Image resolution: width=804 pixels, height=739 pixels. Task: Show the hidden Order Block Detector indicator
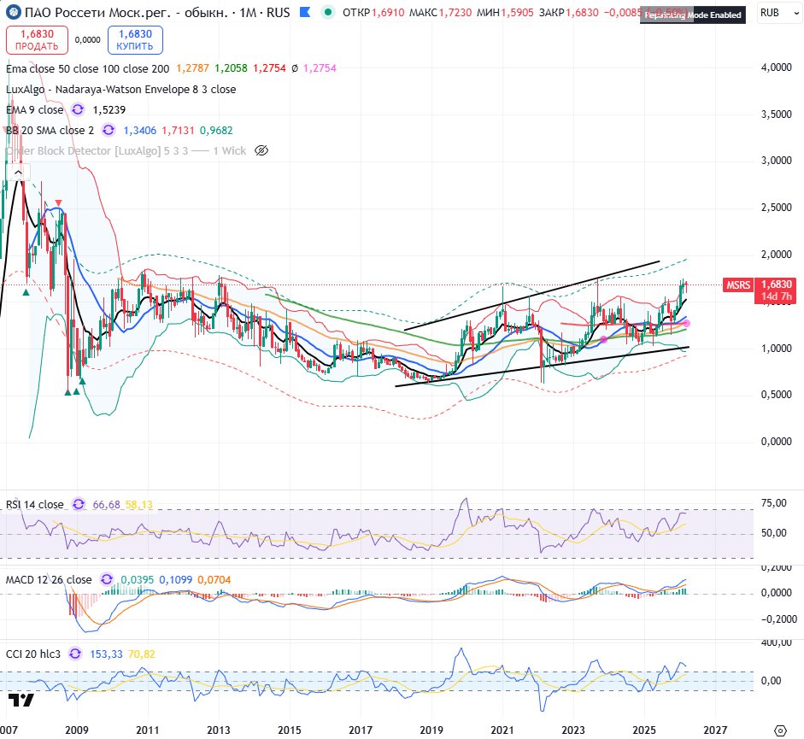point(262,150)
